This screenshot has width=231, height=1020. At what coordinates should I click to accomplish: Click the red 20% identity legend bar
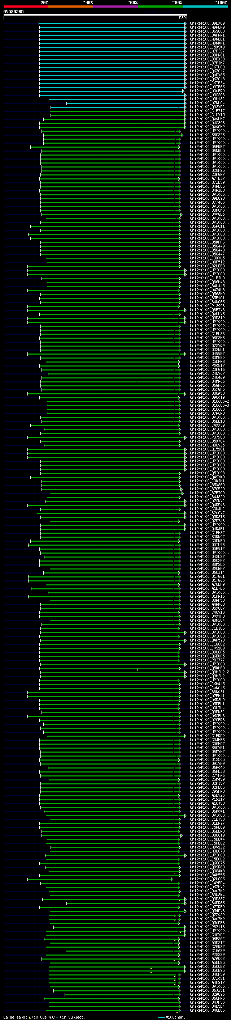pyautogui.click(x=26, y=7)
